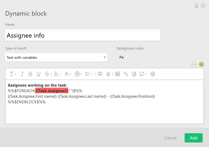Apply strikethrough formatting

tap(47, 74)
